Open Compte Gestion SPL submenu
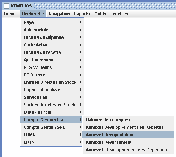The image size is (176, 157). (51, 127)
